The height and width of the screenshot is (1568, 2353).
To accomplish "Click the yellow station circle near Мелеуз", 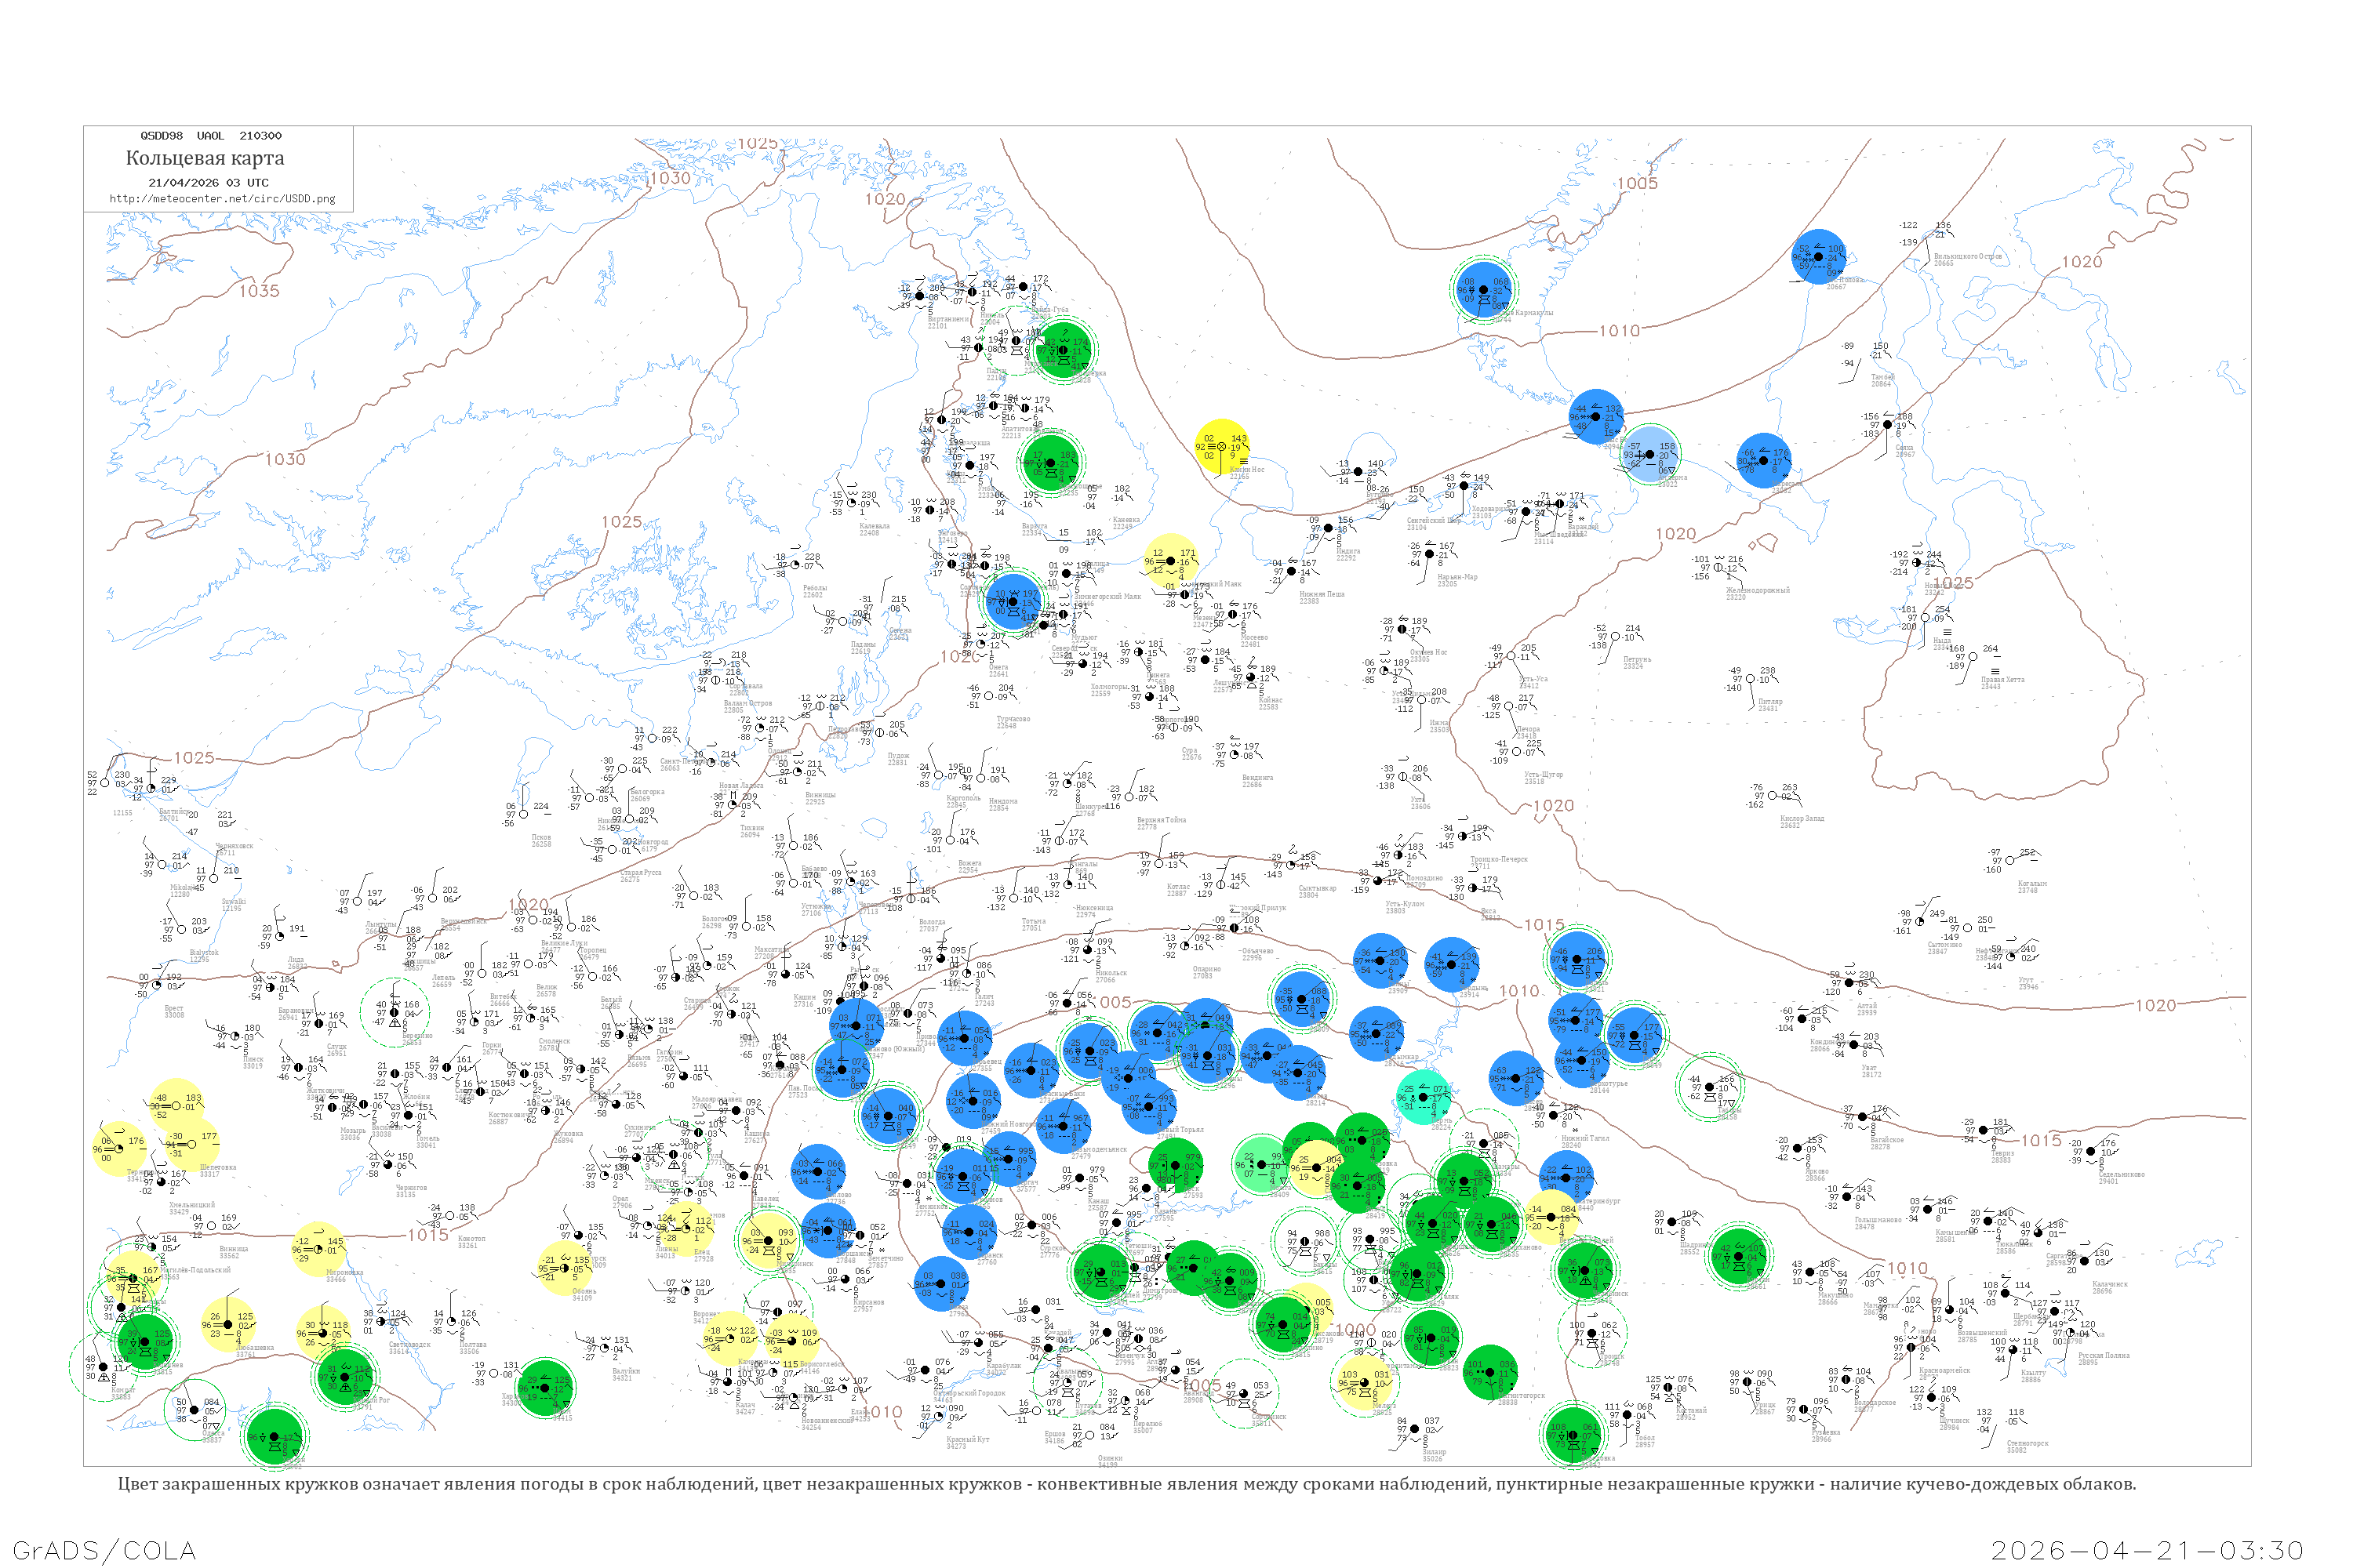I will (1365, 1383).
